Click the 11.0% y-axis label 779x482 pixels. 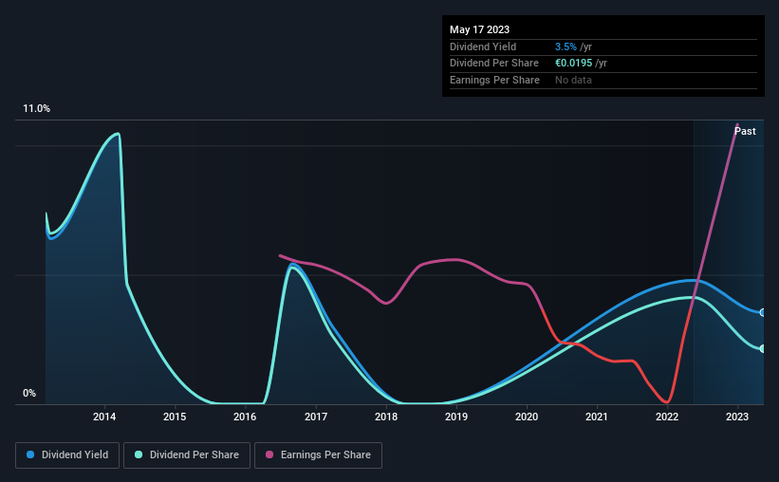[x=37, y=109]
